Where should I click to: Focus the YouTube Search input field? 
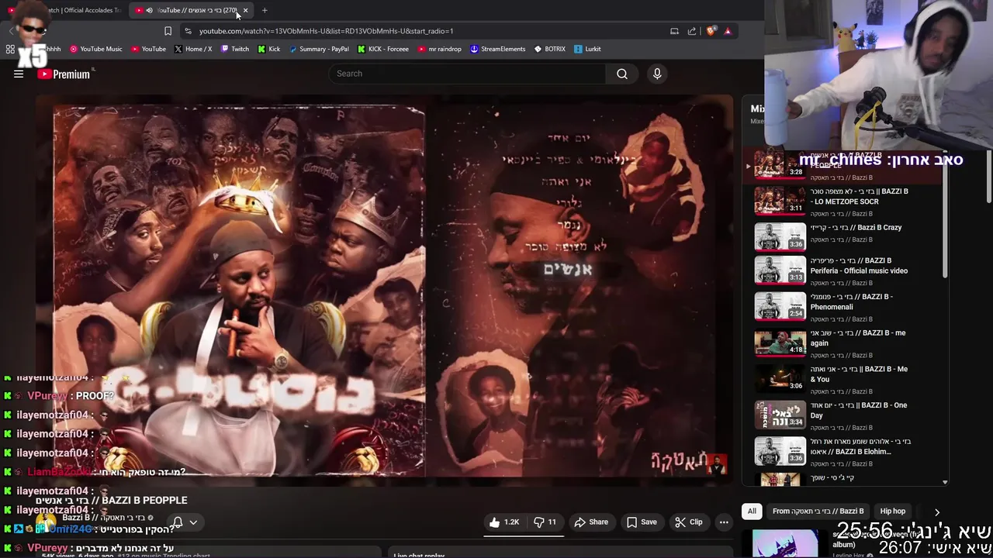467,74
